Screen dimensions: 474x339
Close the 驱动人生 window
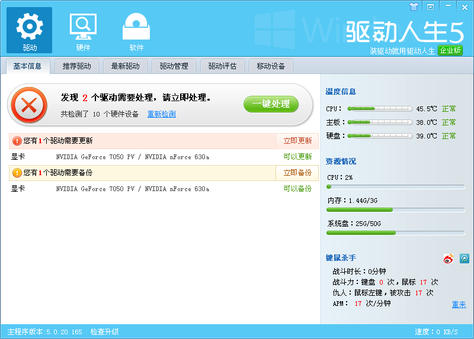[465, 7]
